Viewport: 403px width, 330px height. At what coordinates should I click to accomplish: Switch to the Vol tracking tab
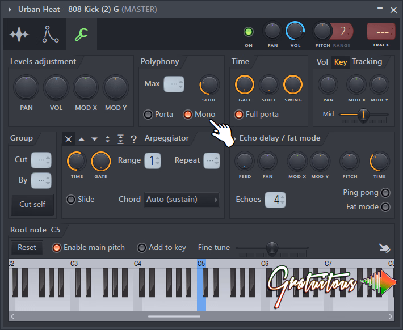pyautogui.click(x=322, y=62)
